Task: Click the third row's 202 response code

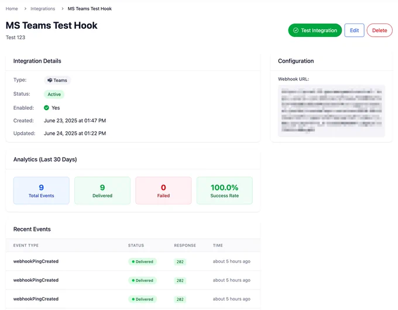Action: click(180, 299)
